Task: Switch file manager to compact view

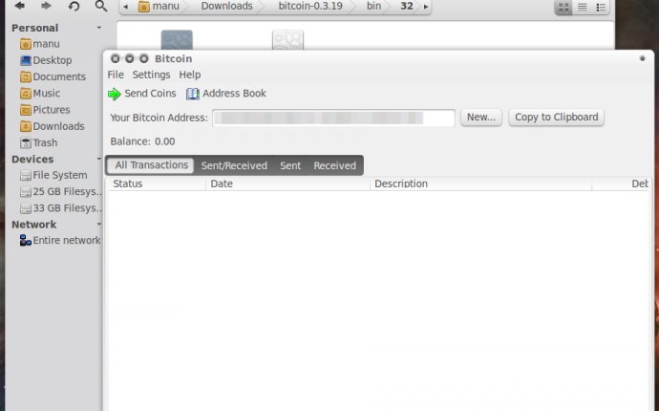Action: coord(601,7)
